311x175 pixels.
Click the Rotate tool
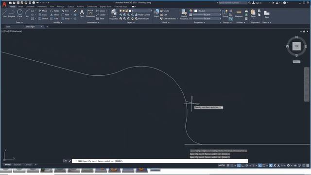55,11
